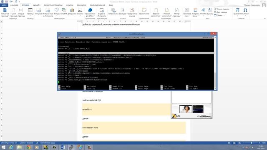The image size is (267, 150).
Task: Click Видео из Интернета online video
Action: tap(102, 12)
